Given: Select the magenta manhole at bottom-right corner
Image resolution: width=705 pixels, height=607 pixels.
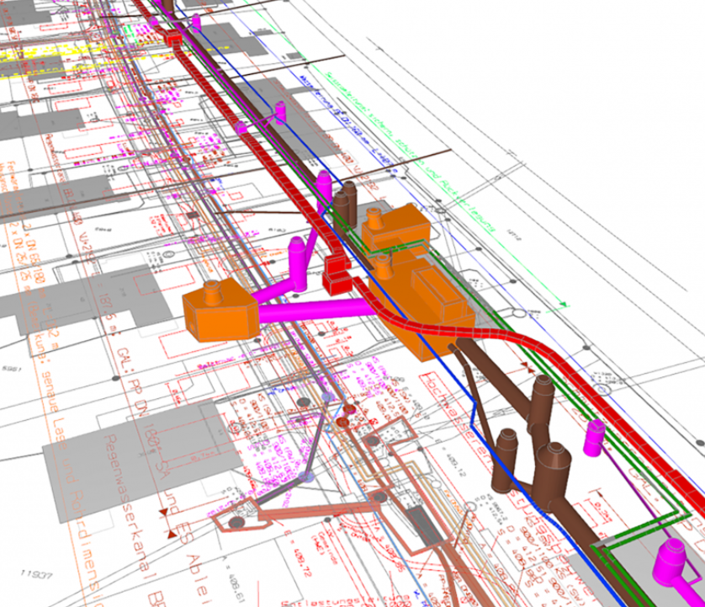Looking at the screenshot, I should click(675, 562).
